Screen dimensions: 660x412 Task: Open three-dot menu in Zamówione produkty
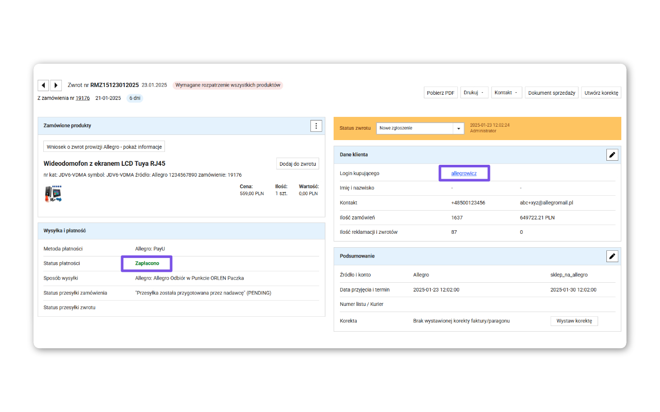pyautogui.click(x=316, y=126)
